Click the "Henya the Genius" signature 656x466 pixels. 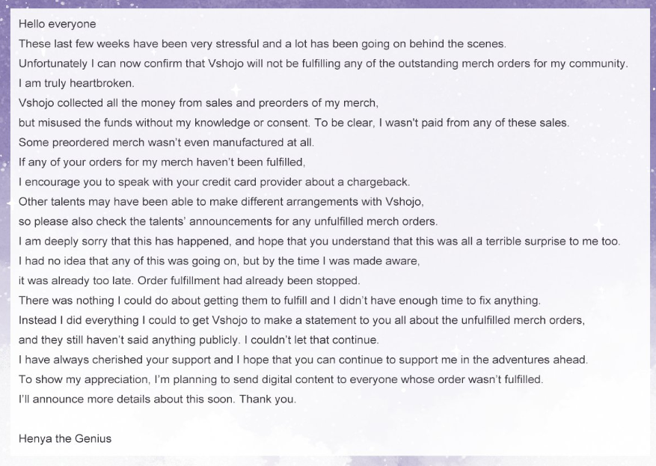click(x=65, y=438)
